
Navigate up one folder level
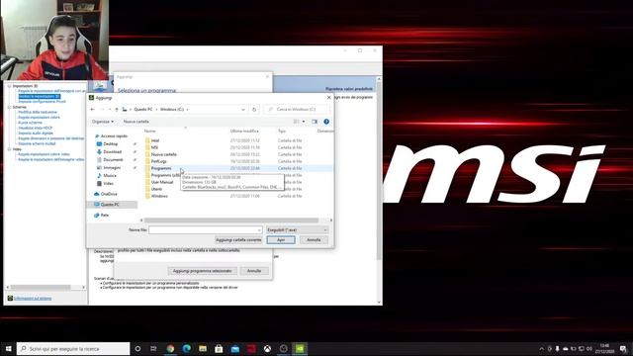click(x=117, y=110)
